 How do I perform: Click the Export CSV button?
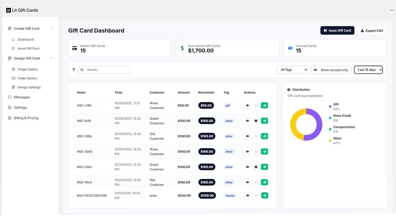(372, 31)
